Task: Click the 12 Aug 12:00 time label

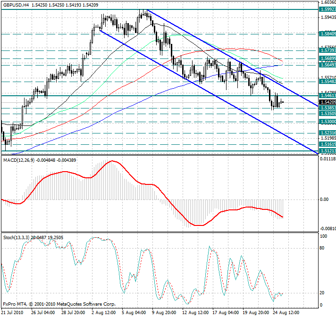Action: [x=195, y=312]
